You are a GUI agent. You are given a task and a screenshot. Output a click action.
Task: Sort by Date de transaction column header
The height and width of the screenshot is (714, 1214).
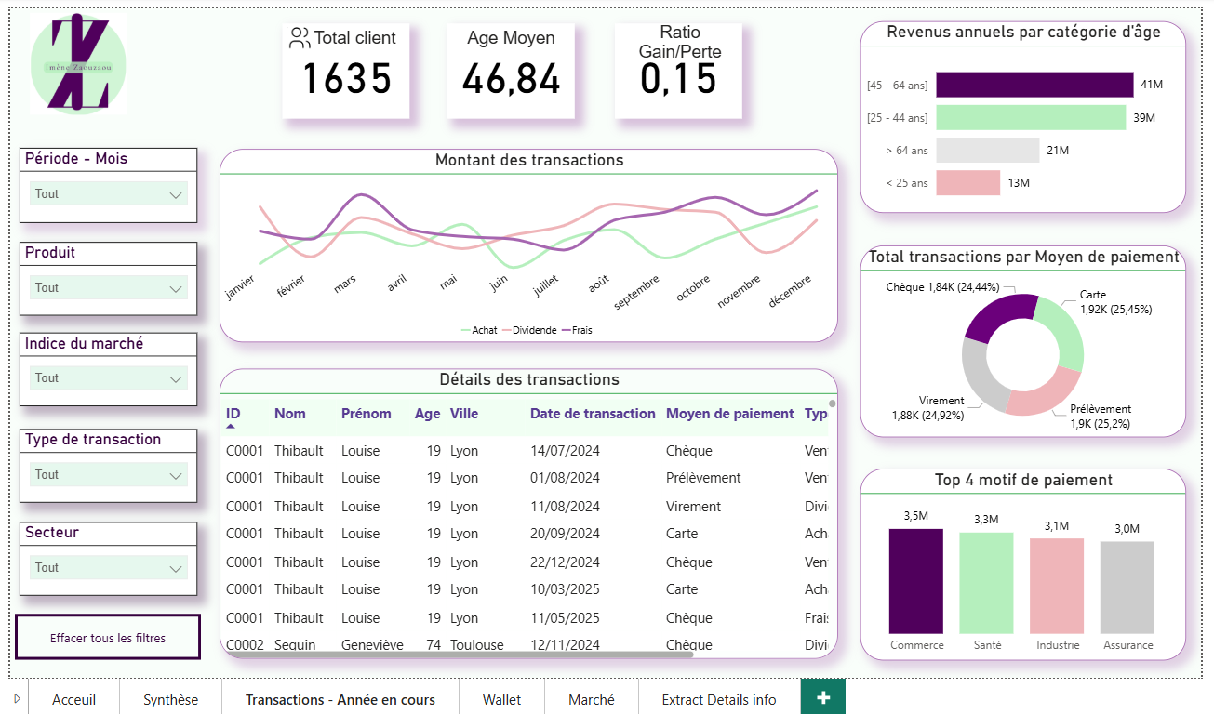(593, 414)
